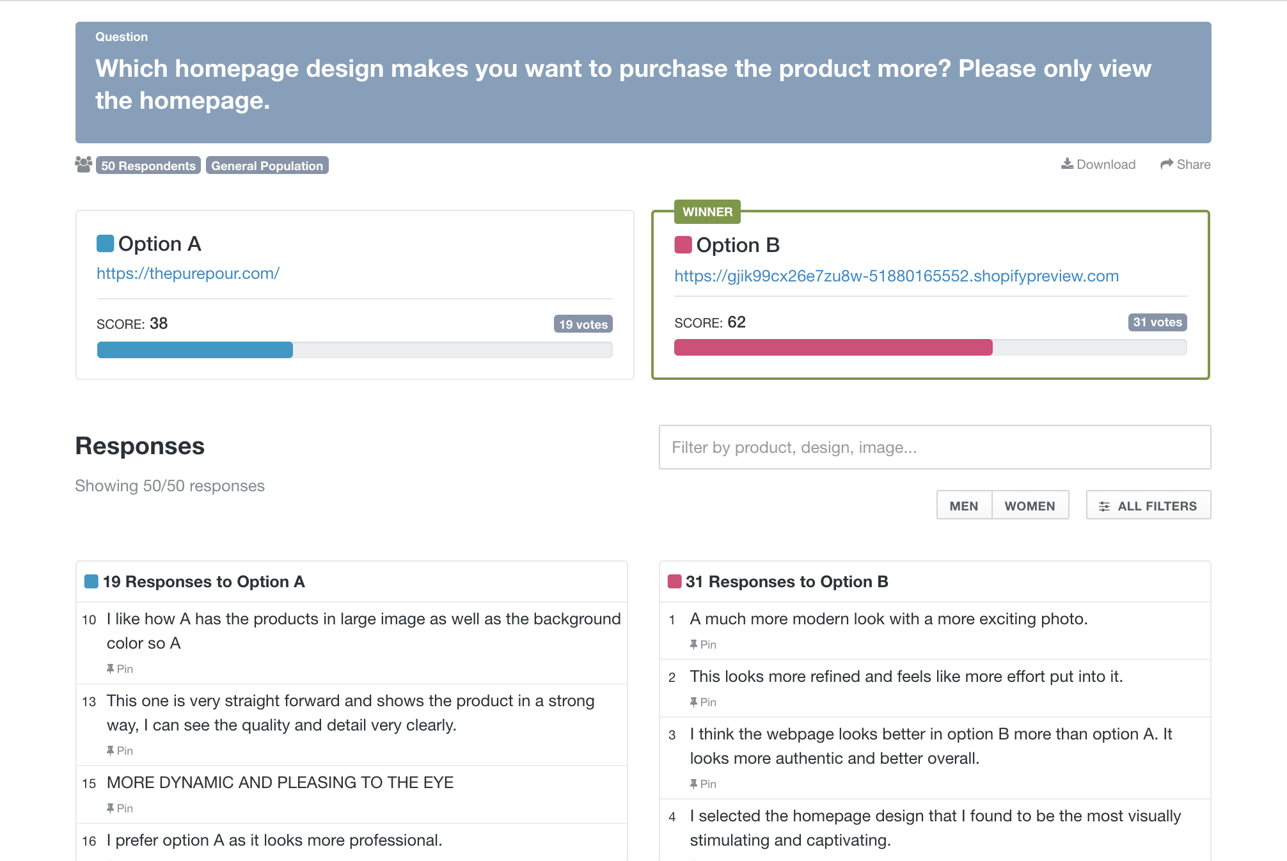Click the Download icon

1067,164
